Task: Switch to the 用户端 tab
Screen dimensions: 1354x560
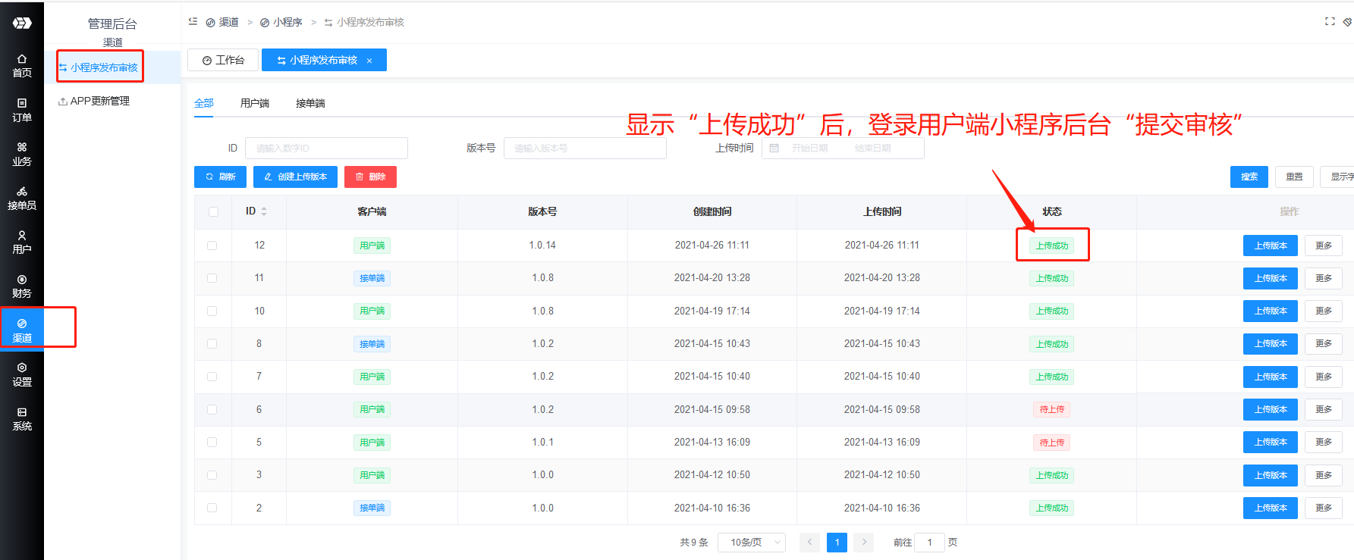Action: (x=255, y=103)
